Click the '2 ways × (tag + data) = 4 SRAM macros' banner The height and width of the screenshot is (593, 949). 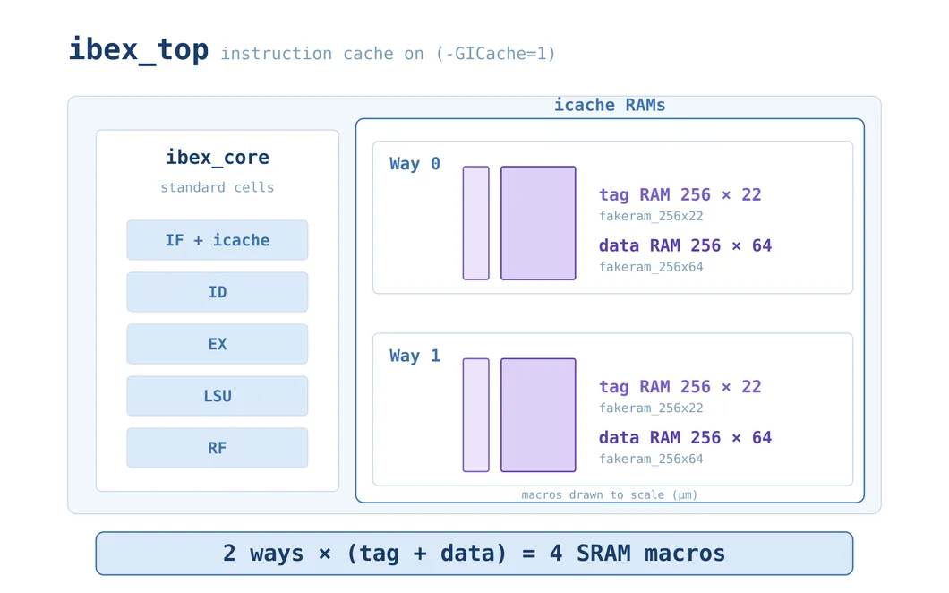pyautogui.click(x=474, y=554)
